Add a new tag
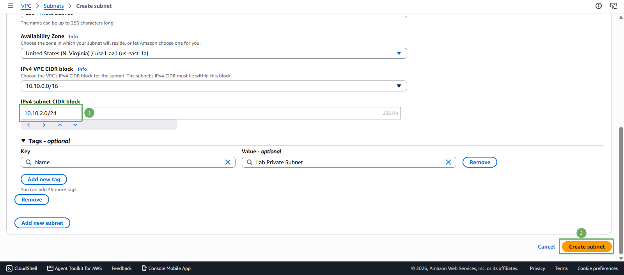This screenshot has height=275, width=624. [44, 179]
